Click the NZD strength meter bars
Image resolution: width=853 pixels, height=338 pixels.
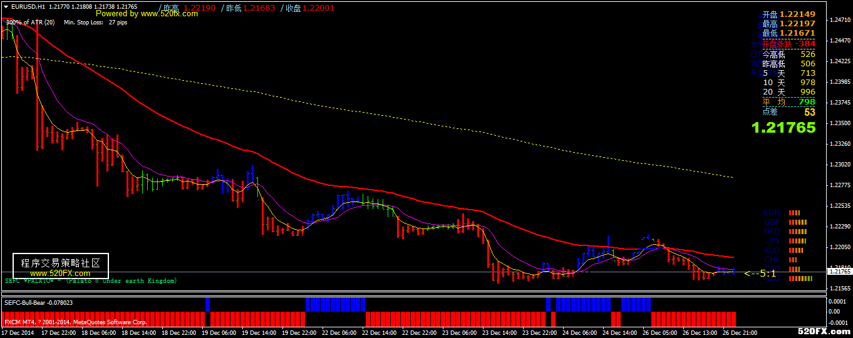click(x=800, y=279)
